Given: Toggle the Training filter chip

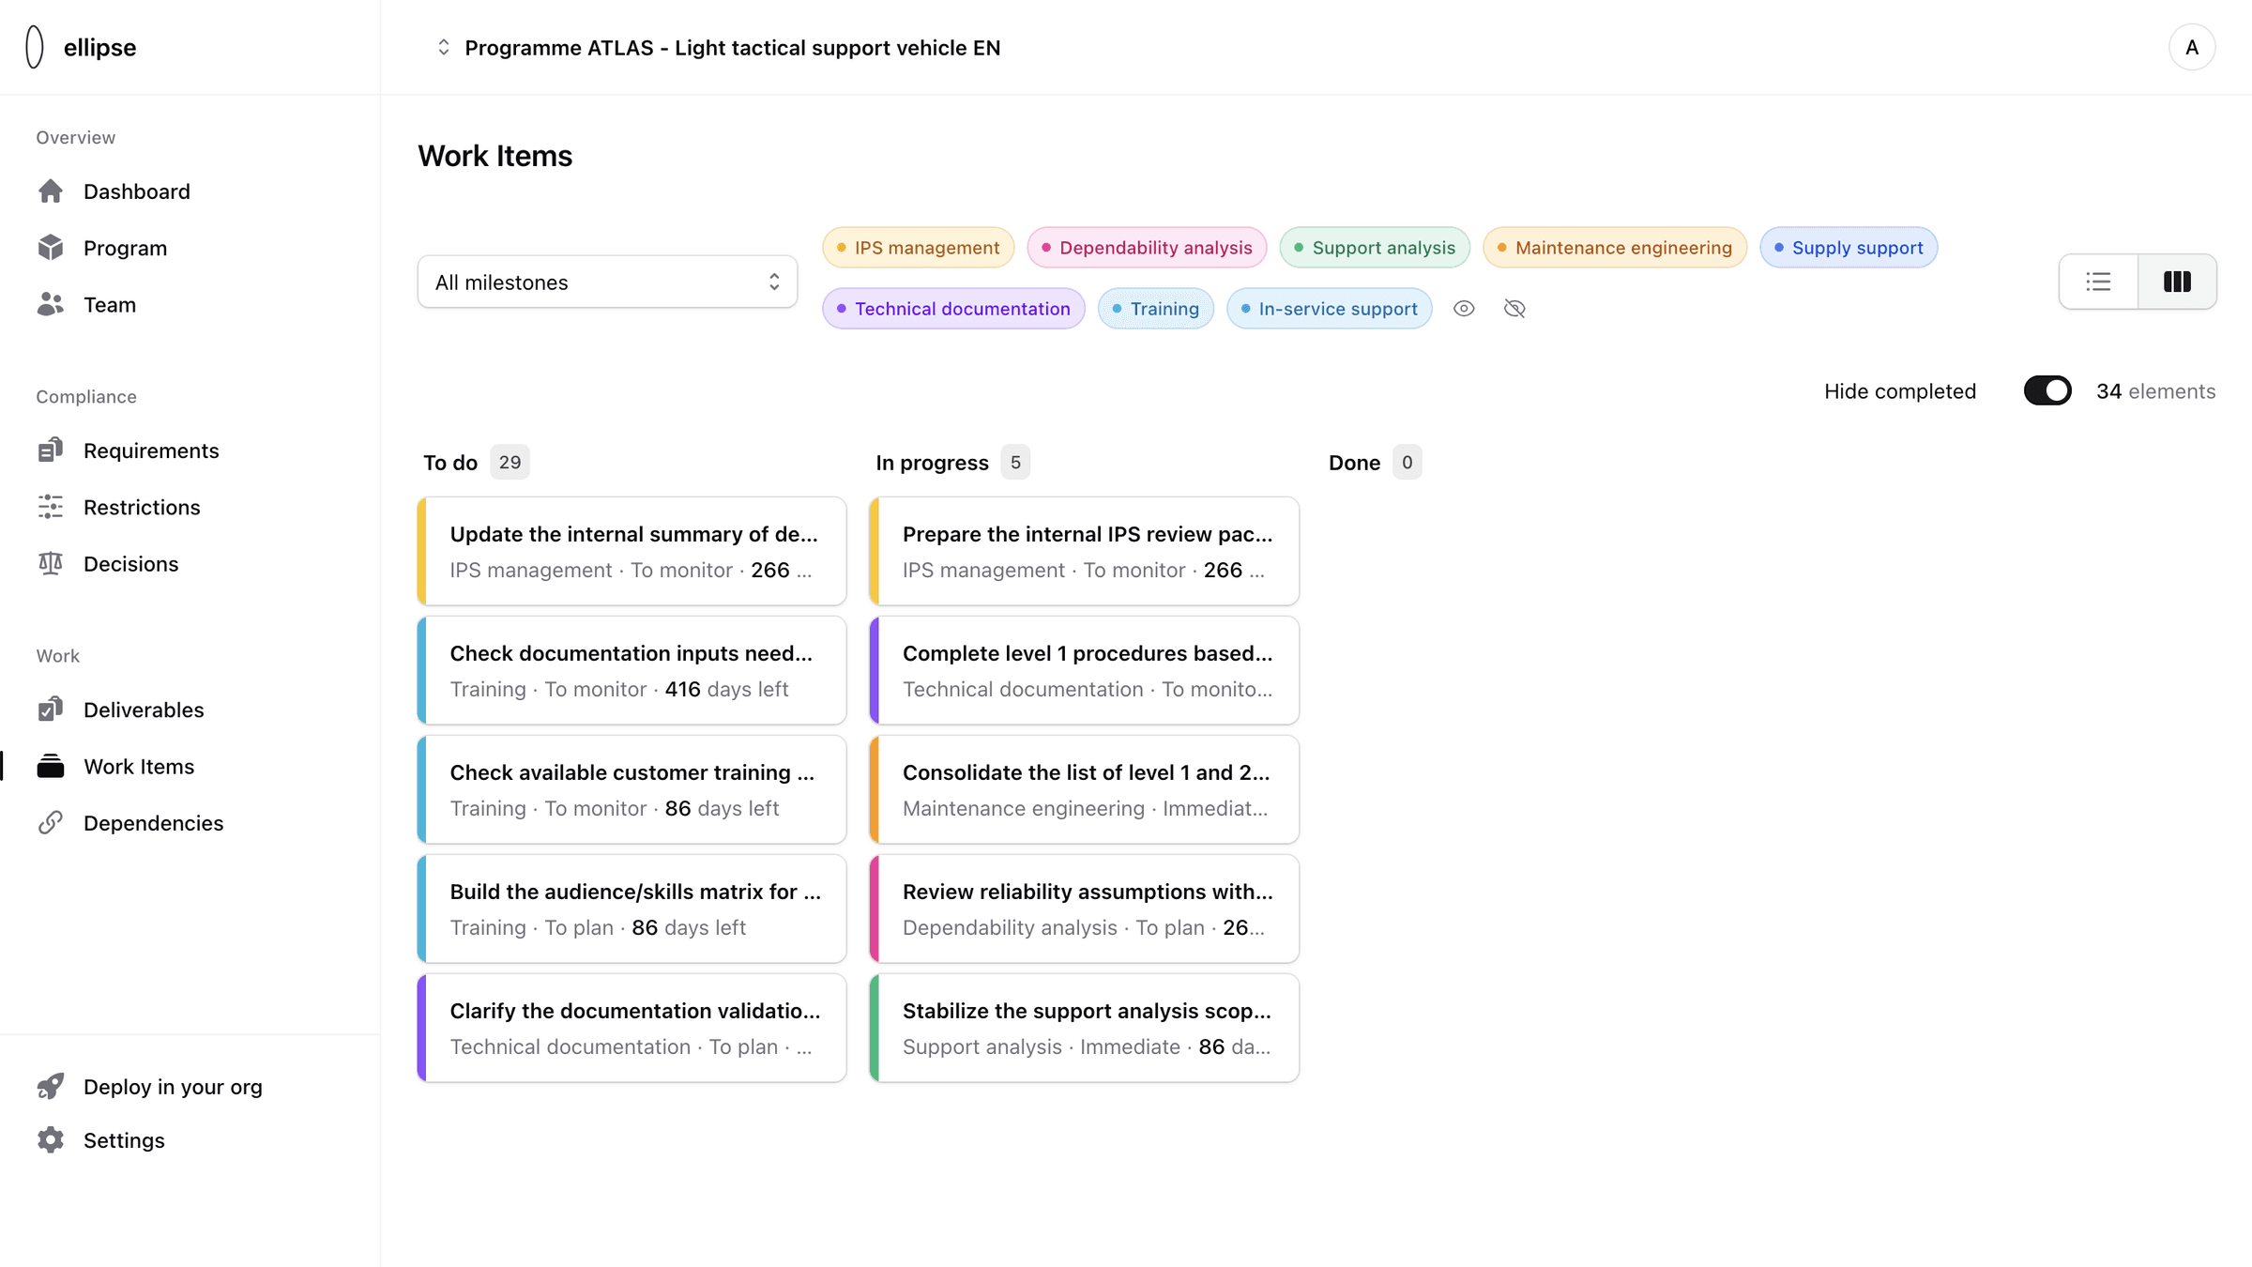Looking at the screenshot, I should [1155, 309].
